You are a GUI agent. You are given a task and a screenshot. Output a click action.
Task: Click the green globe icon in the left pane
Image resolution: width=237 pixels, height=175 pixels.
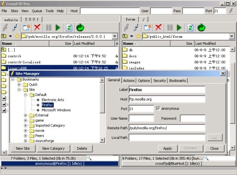pos(80,27)
